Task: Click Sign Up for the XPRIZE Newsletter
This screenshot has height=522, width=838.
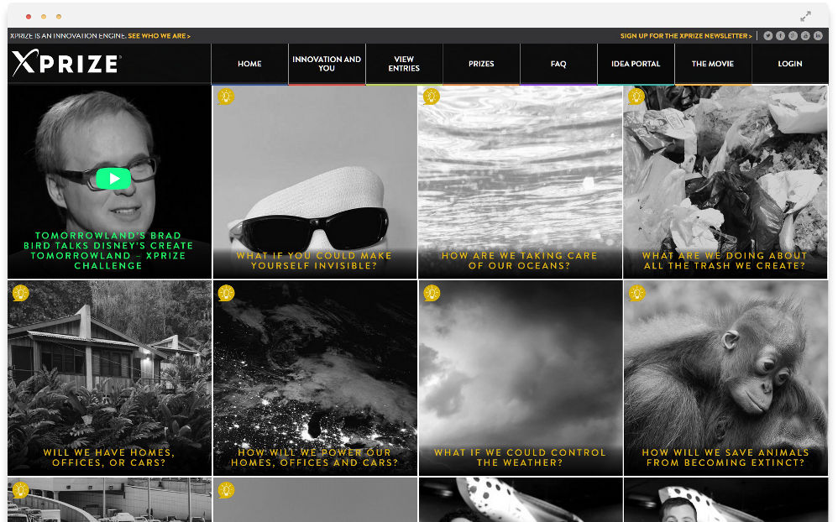Action: 686,36
